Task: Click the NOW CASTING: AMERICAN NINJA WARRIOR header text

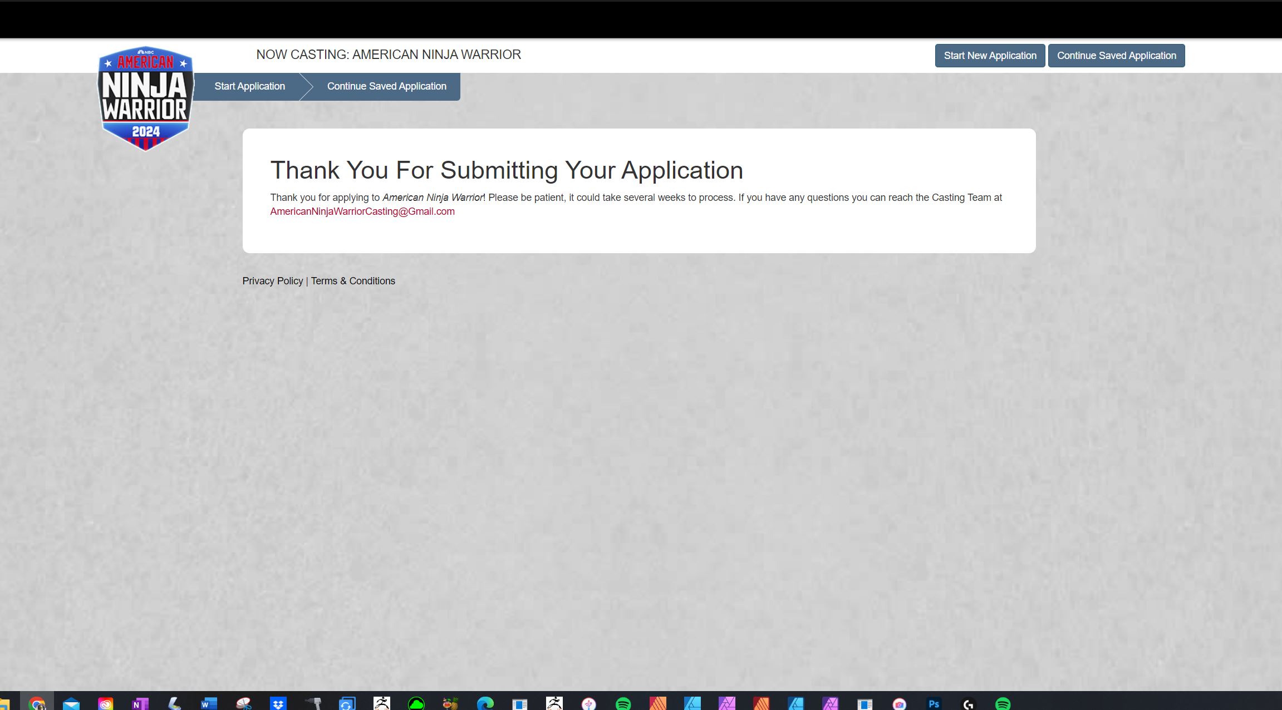Action: (x=389, y=55)
